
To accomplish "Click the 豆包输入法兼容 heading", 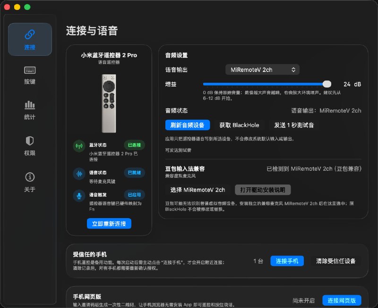I will (x=185, y=169).
